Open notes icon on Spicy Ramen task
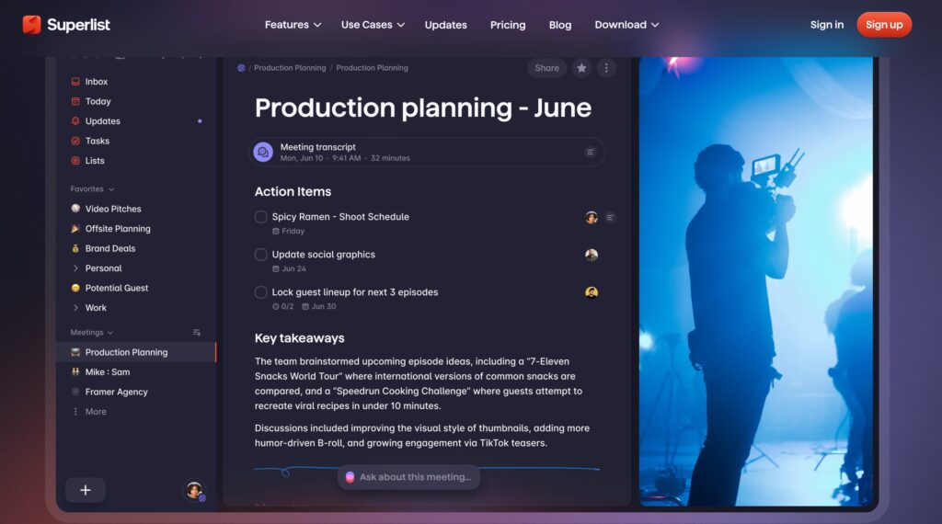The height and width of the screenshot is (524, 942). (x=610, y=217)
